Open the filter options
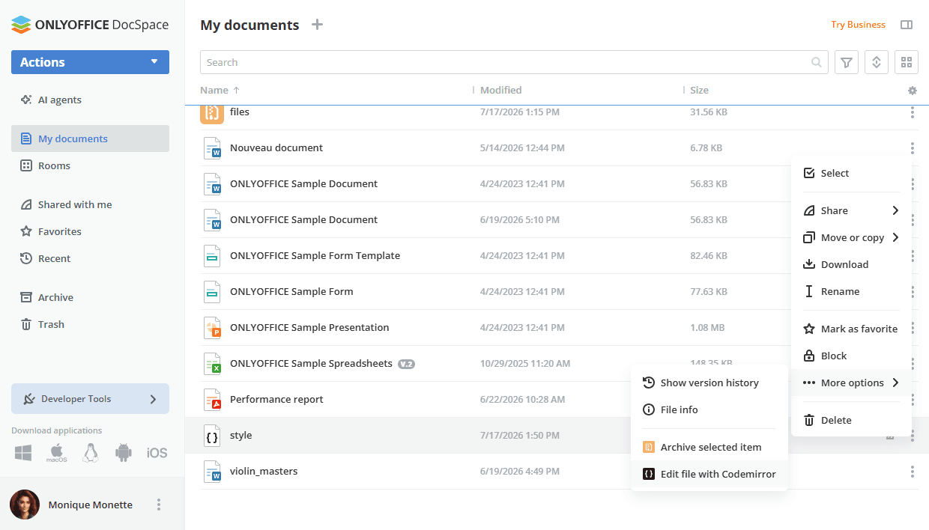This screenshot has height=530, width=929. (x=847, y=62)
